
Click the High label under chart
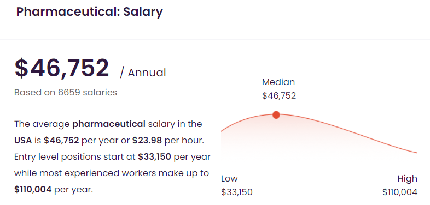408,179
